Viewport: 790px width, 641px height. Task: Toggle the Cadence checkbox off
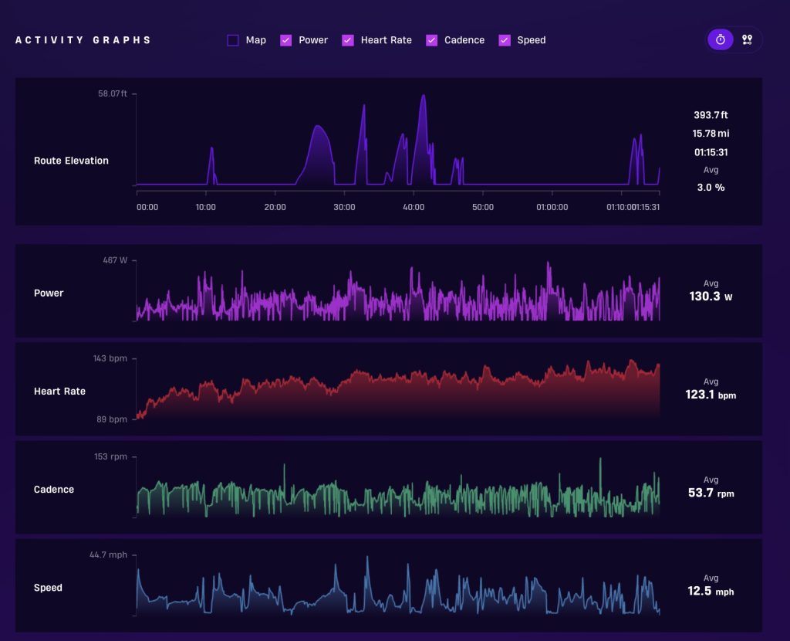click(431, 40)
